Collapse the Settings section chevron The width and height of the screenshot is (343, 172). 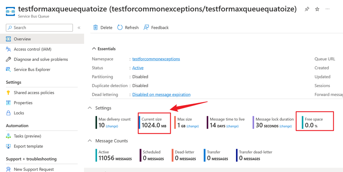tap(90, 108)
